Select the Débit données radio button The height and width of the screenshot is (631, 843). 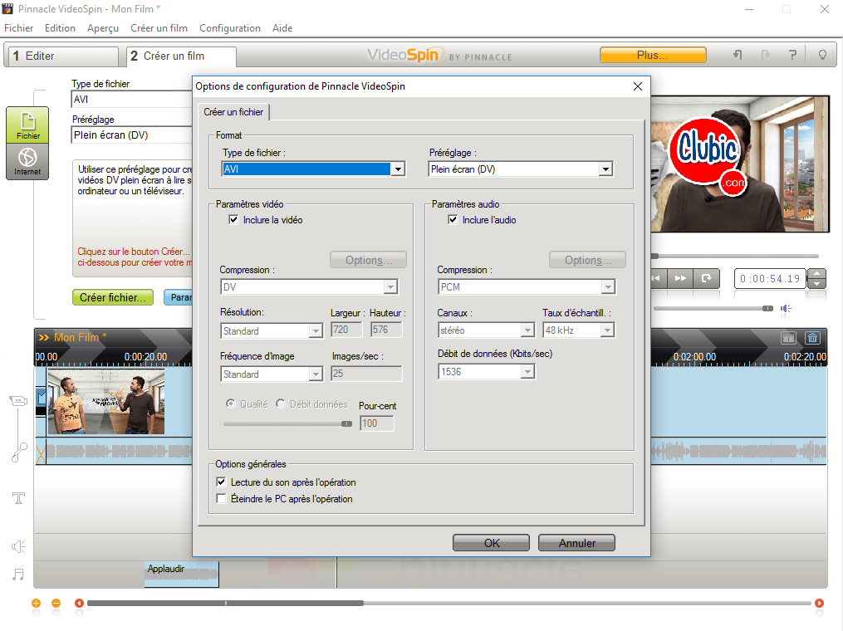tap(281, 404)
